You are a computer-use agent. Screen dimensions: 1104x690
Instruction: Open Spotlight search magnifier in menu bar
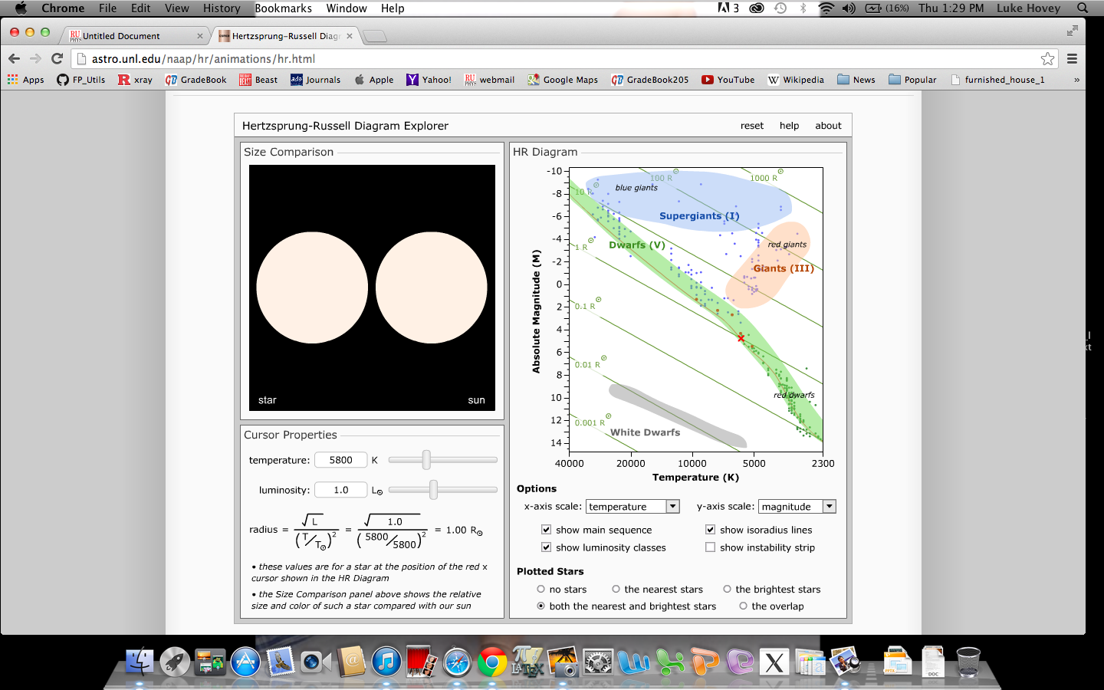(1083, 8)
